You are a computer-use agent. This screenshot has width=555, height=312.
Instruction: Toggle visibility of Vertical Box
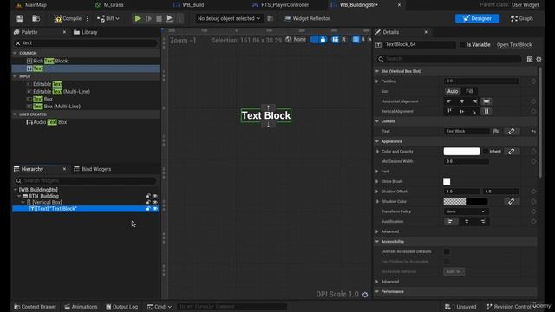pyautogui.click(x=155, y=202)
